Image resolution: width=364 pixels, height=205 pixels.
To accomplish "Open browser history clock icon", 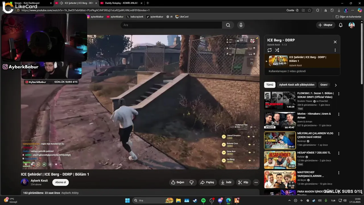I will coord(332,10).
